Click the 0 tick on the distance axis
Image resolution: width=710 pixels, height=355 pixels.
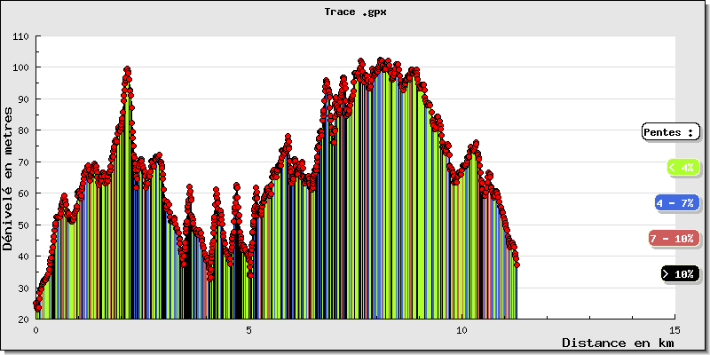coord(36,328)
